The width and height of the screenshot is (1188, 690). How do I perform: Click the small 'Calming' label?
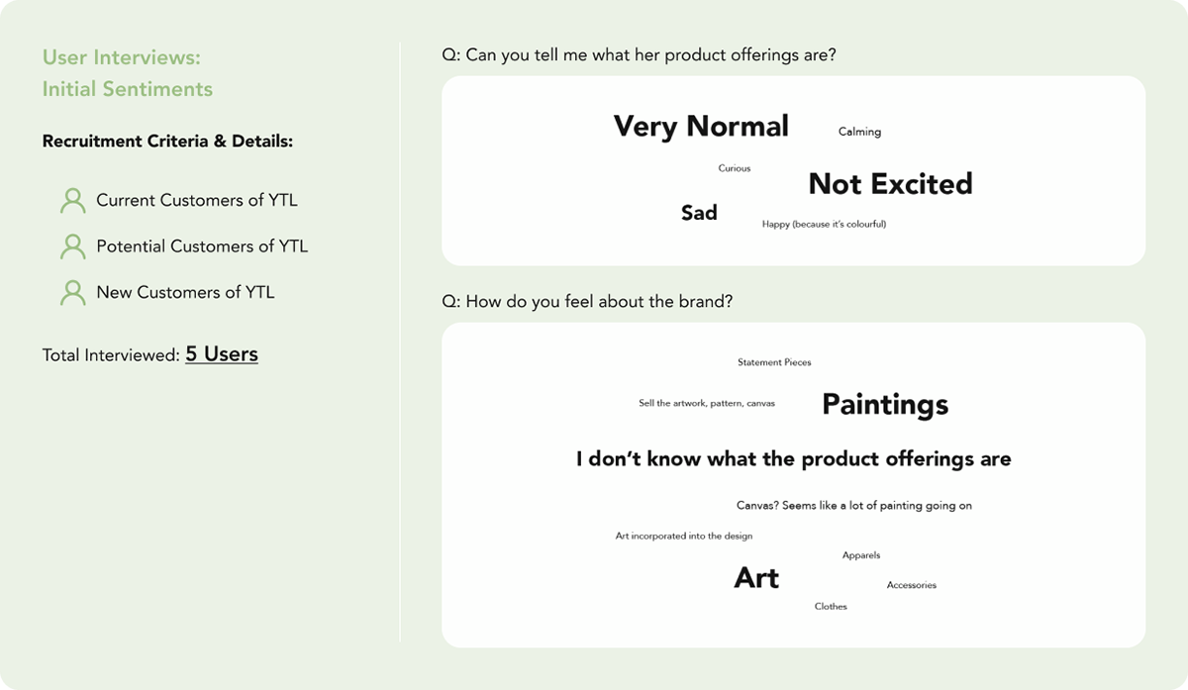pos(859,132)
